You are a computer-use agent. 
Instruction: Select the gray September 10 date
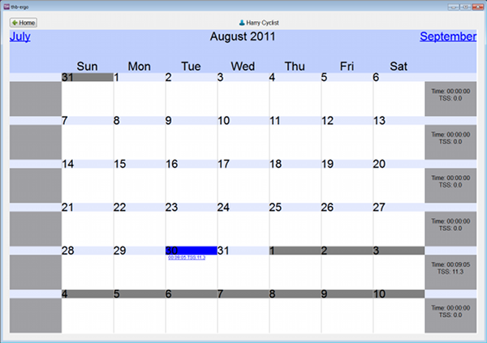(399, 294)
